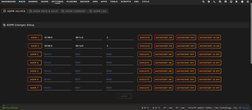Click the help question mark icon

point(242,2)
